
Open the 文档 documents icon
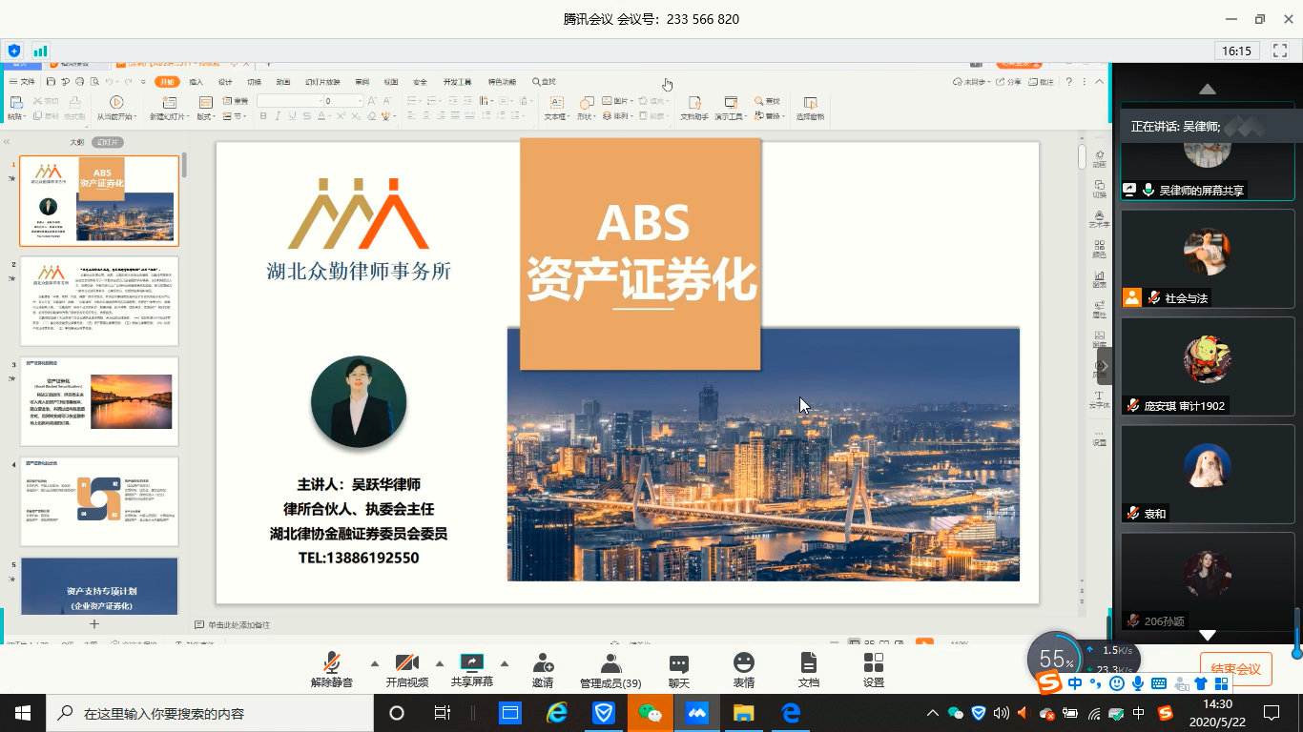point(809,663)
